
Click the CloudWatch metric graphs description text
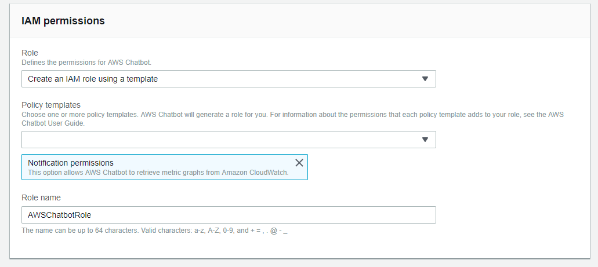[x=158, y=173]
